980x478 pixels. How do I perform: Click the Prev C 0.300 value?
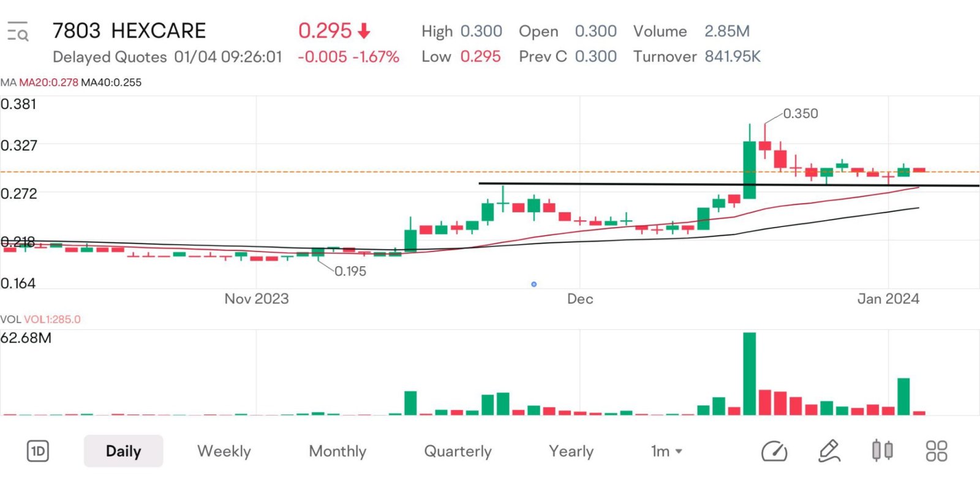tap(595, 56)
